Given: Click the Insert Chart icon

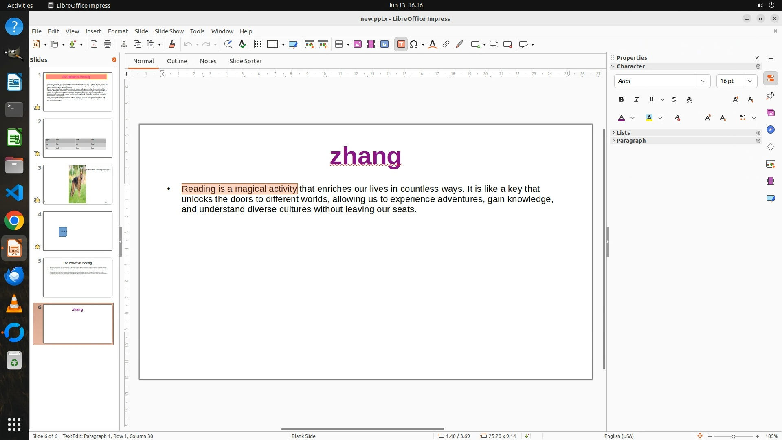Looking at the screenshot, I should pyautogui.click(x=384, y=44).
